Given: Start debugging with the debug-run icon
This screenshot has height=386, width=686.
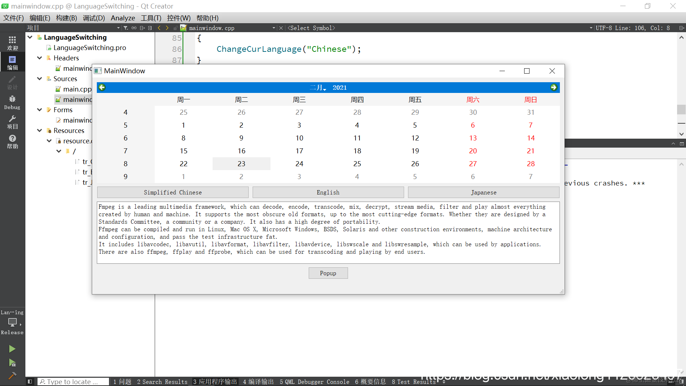Looking at the screenshot, I should [12, 363].
